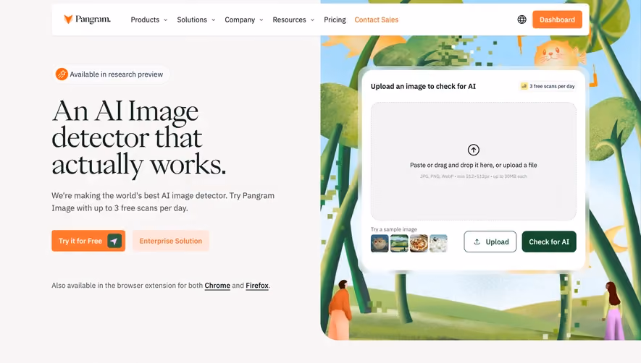
Task: Open the Chrome extension link
Action: (x=217, y=286)
